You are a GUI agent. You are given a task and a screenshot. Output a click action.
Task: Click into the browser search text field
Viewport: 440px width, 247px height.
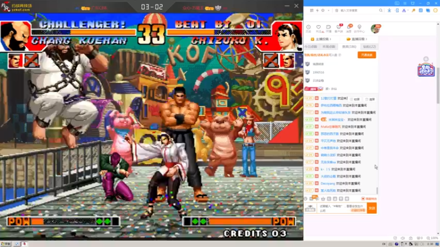(x=358, y=10)
